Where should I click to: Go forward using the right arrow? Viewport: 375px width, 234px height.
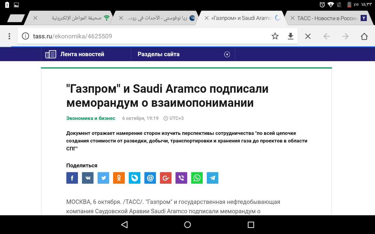(x=345, y=36)
